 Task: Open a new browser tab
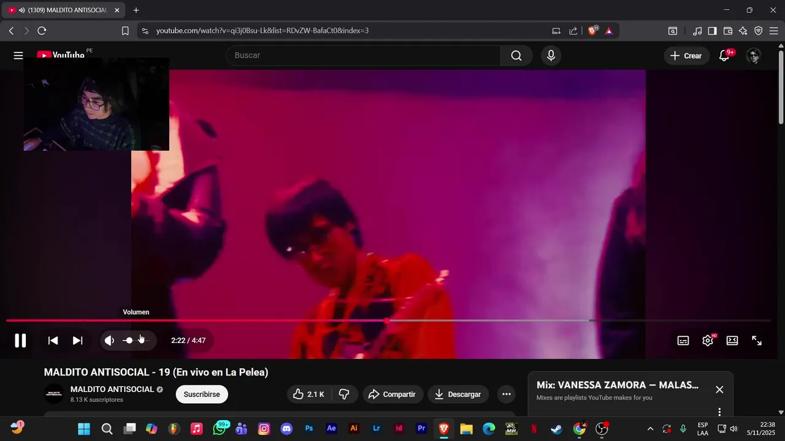click(136, 10)
